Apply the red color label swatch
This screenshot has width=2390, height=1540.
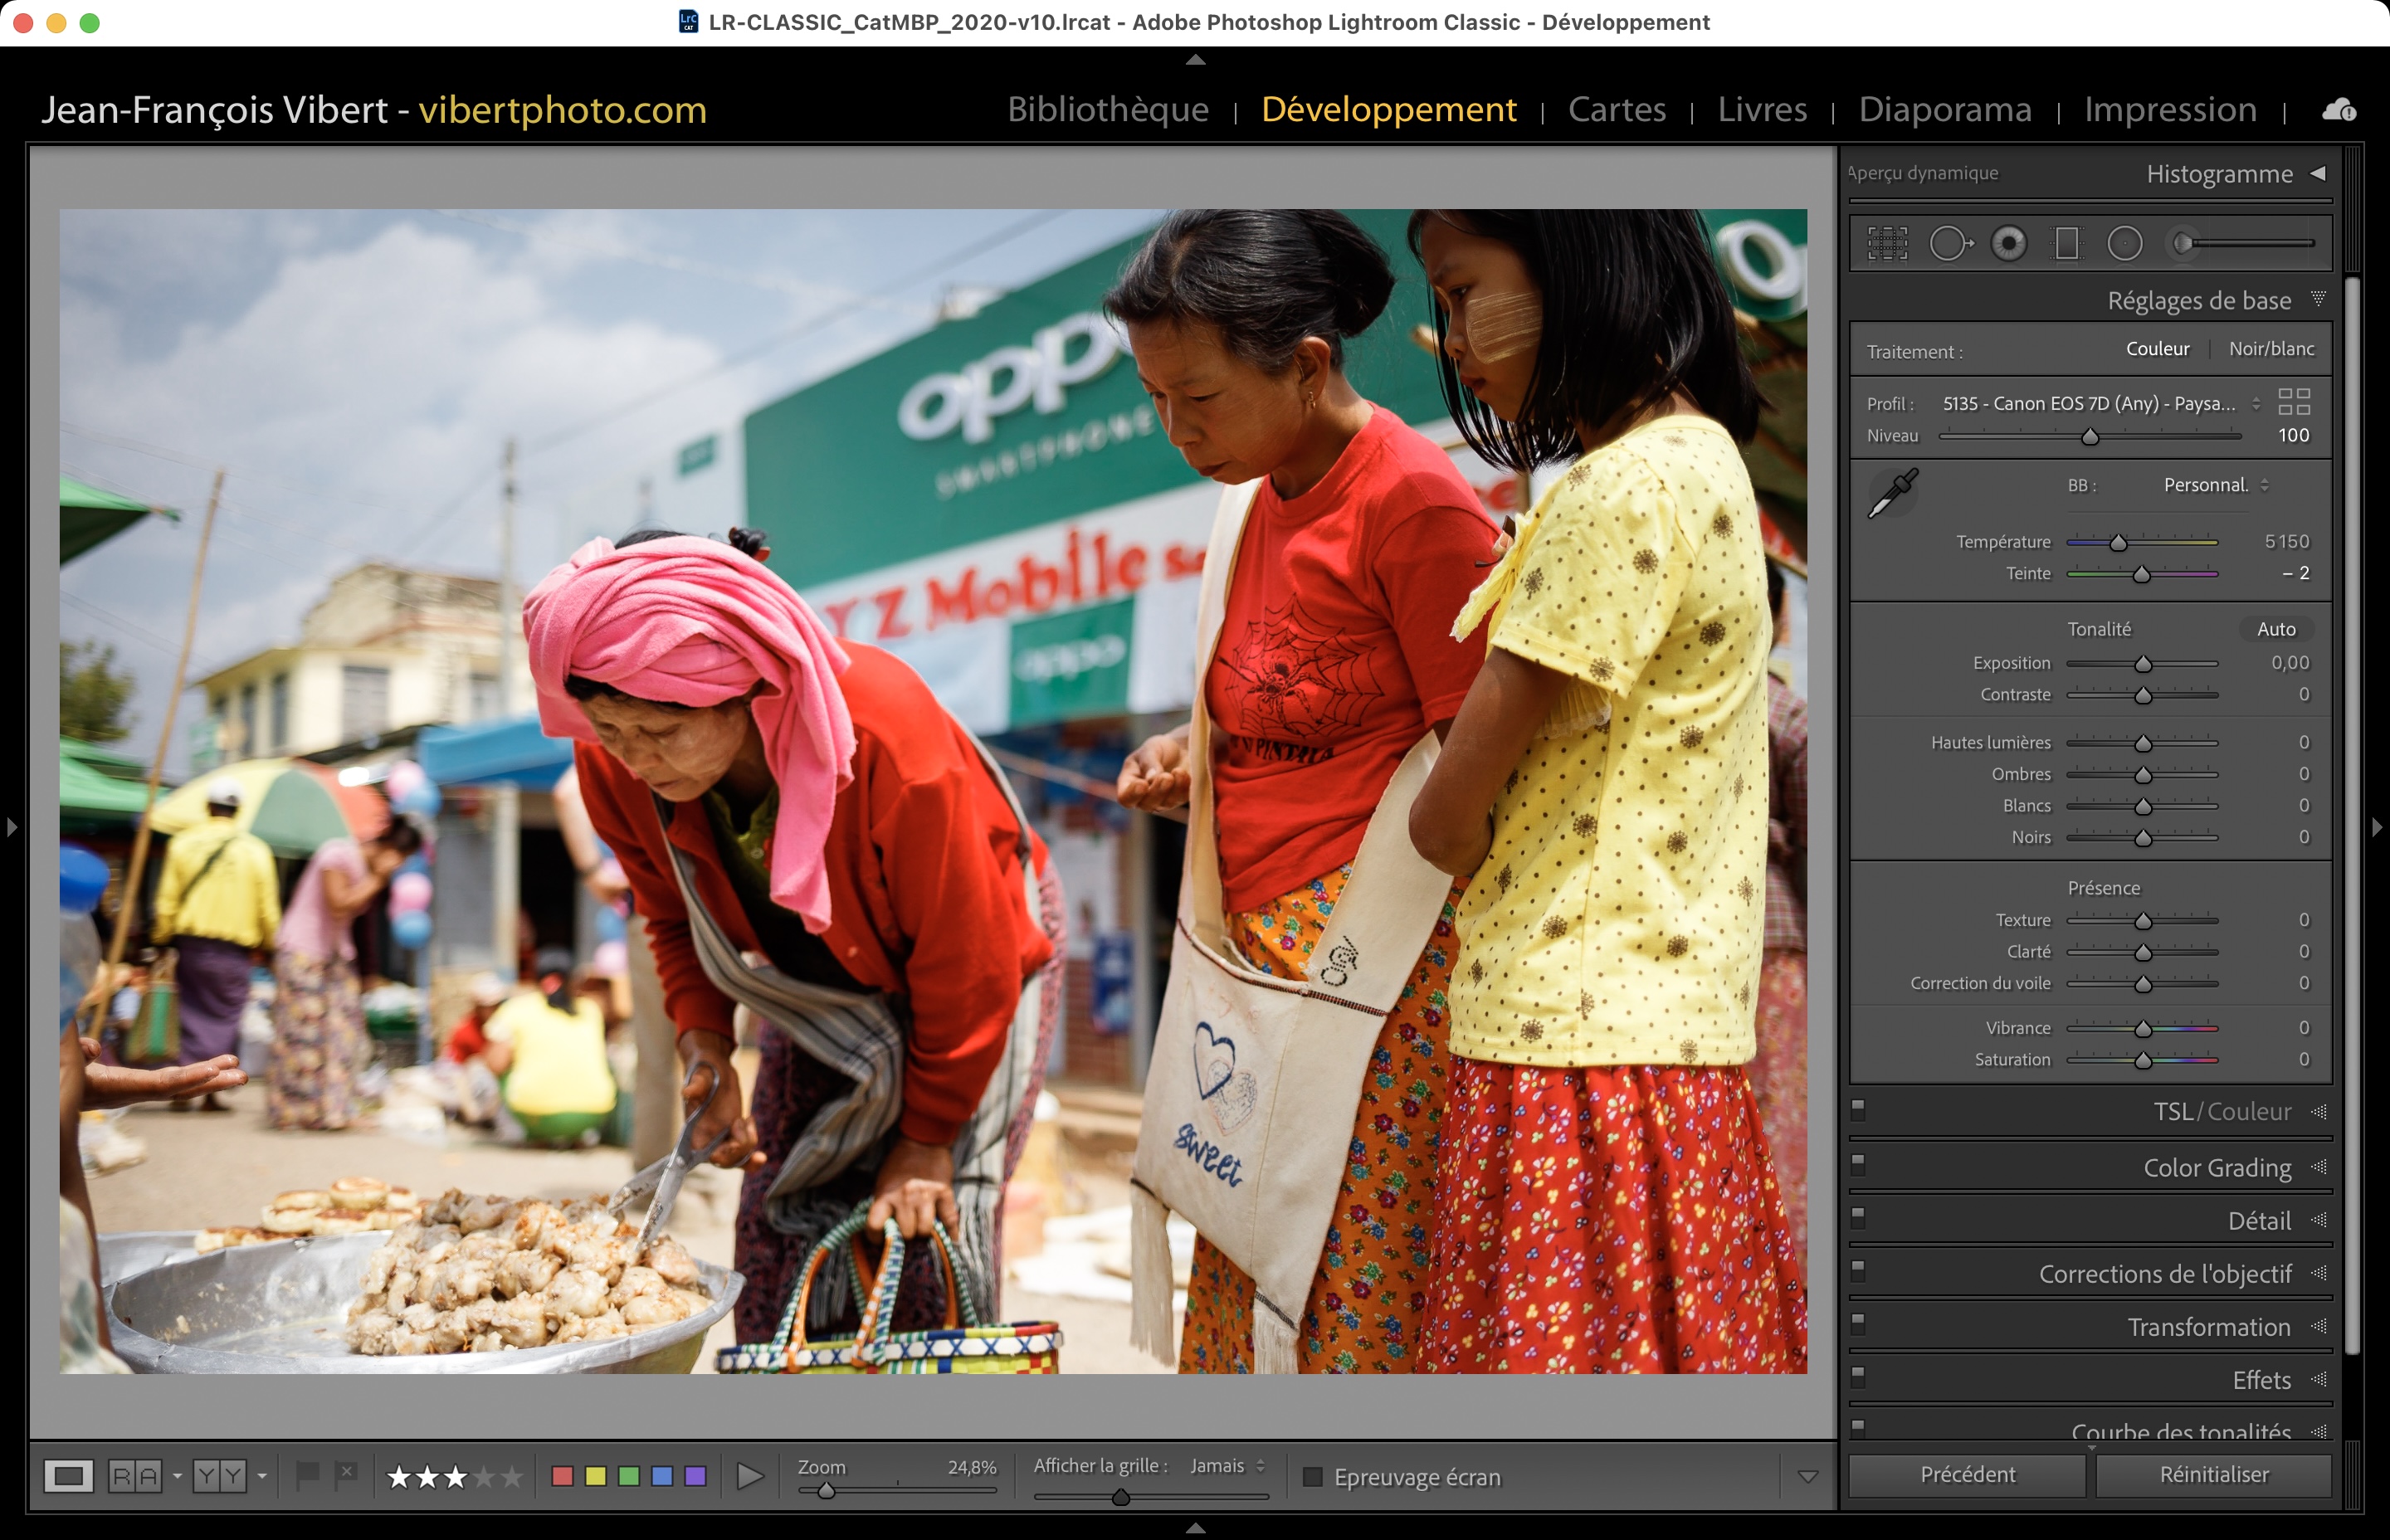coord(562,1476)
